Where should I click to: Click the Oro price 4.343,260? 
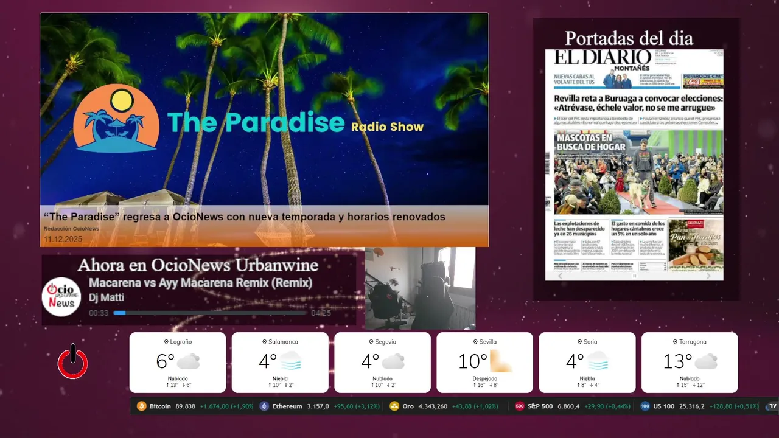coord(433,406)
